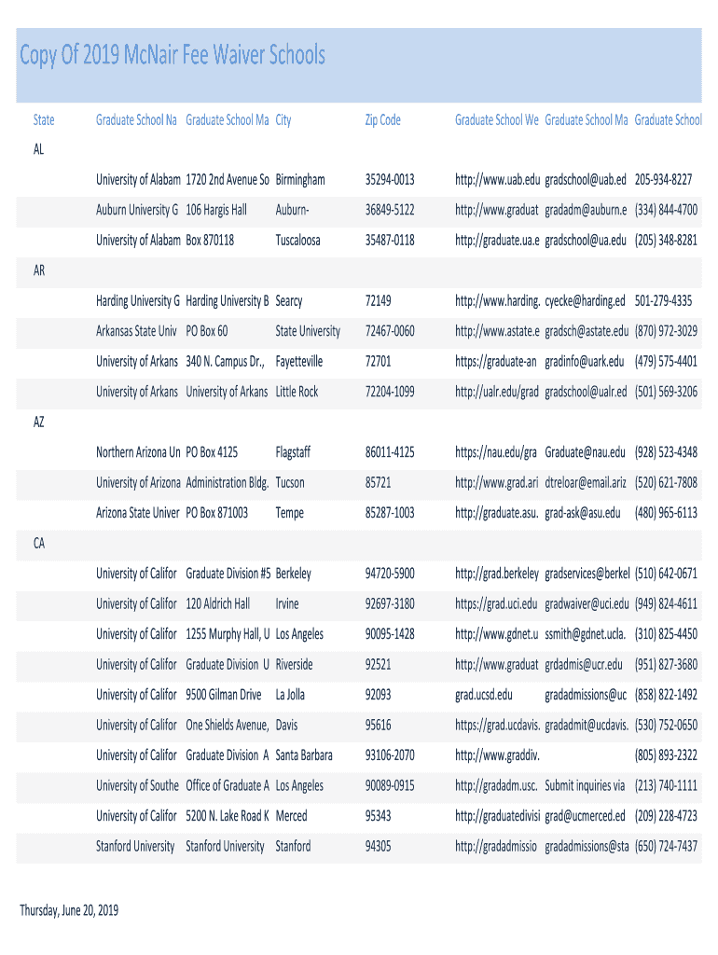Screen dimensions: 718x955
Task: Open http://ualr.edu/grad website link
Action: [x=496, y=392]
